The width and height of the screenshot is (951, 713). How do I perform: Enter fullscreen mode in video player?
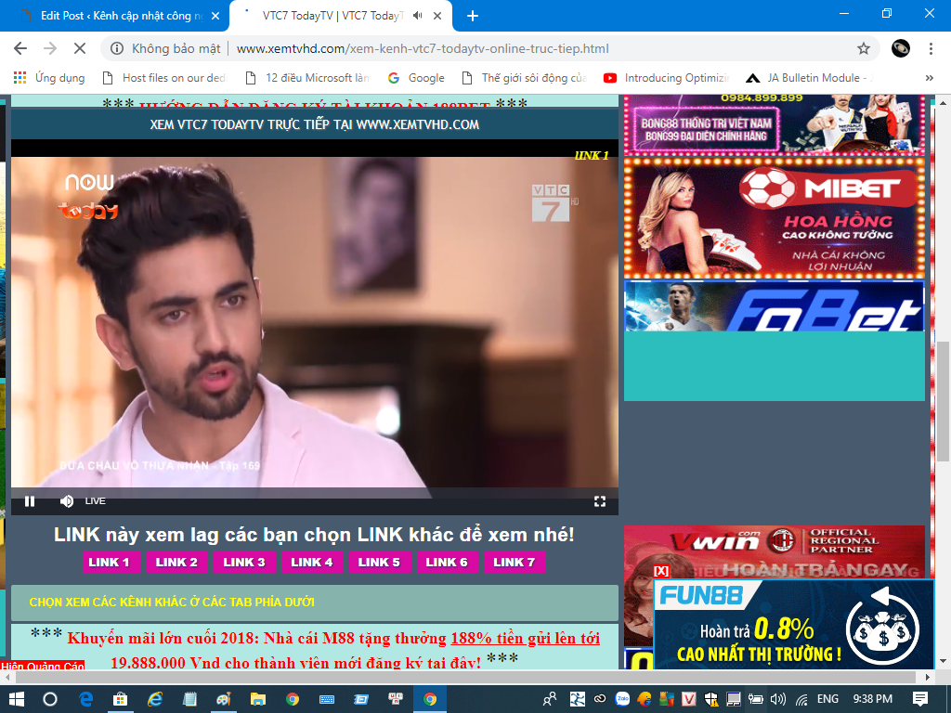(x=600, y=501)
